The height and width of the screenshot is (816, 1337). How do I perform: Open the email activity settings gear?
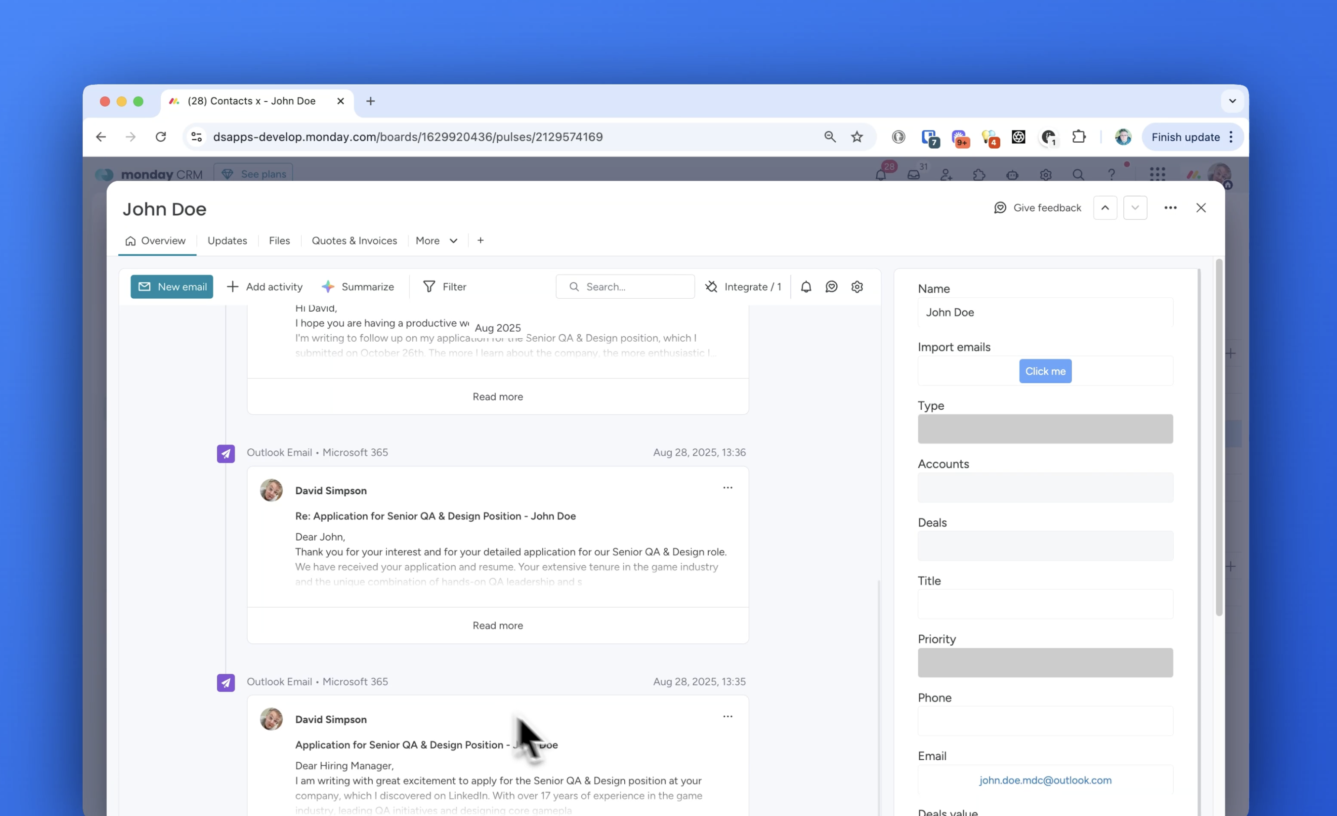point(857,287)
